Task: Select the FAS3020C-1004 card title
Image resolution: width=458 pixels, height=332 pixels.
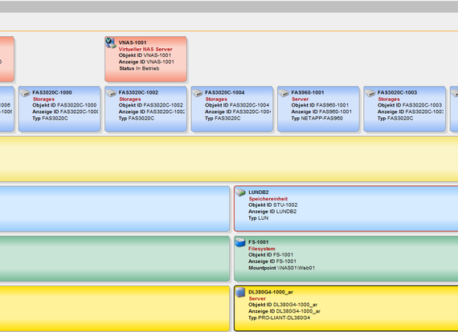Action: [x=225, y=92]
